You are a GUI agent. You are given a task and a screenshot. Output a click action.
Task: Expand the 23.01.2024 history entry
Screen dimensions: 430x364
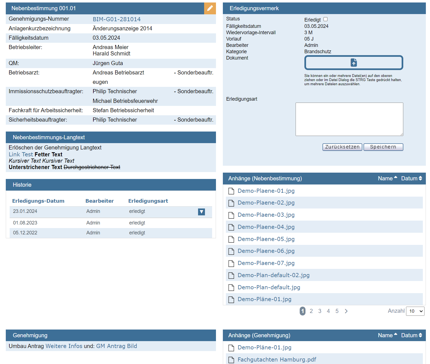click(201, 212)
